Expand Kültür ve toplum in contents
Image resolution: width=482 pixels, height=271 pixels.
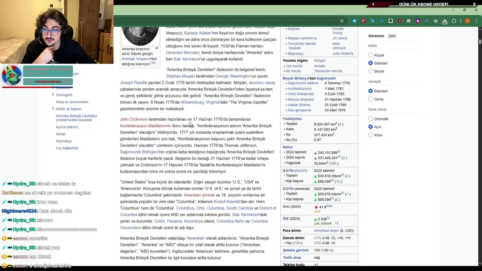[53, 109]
